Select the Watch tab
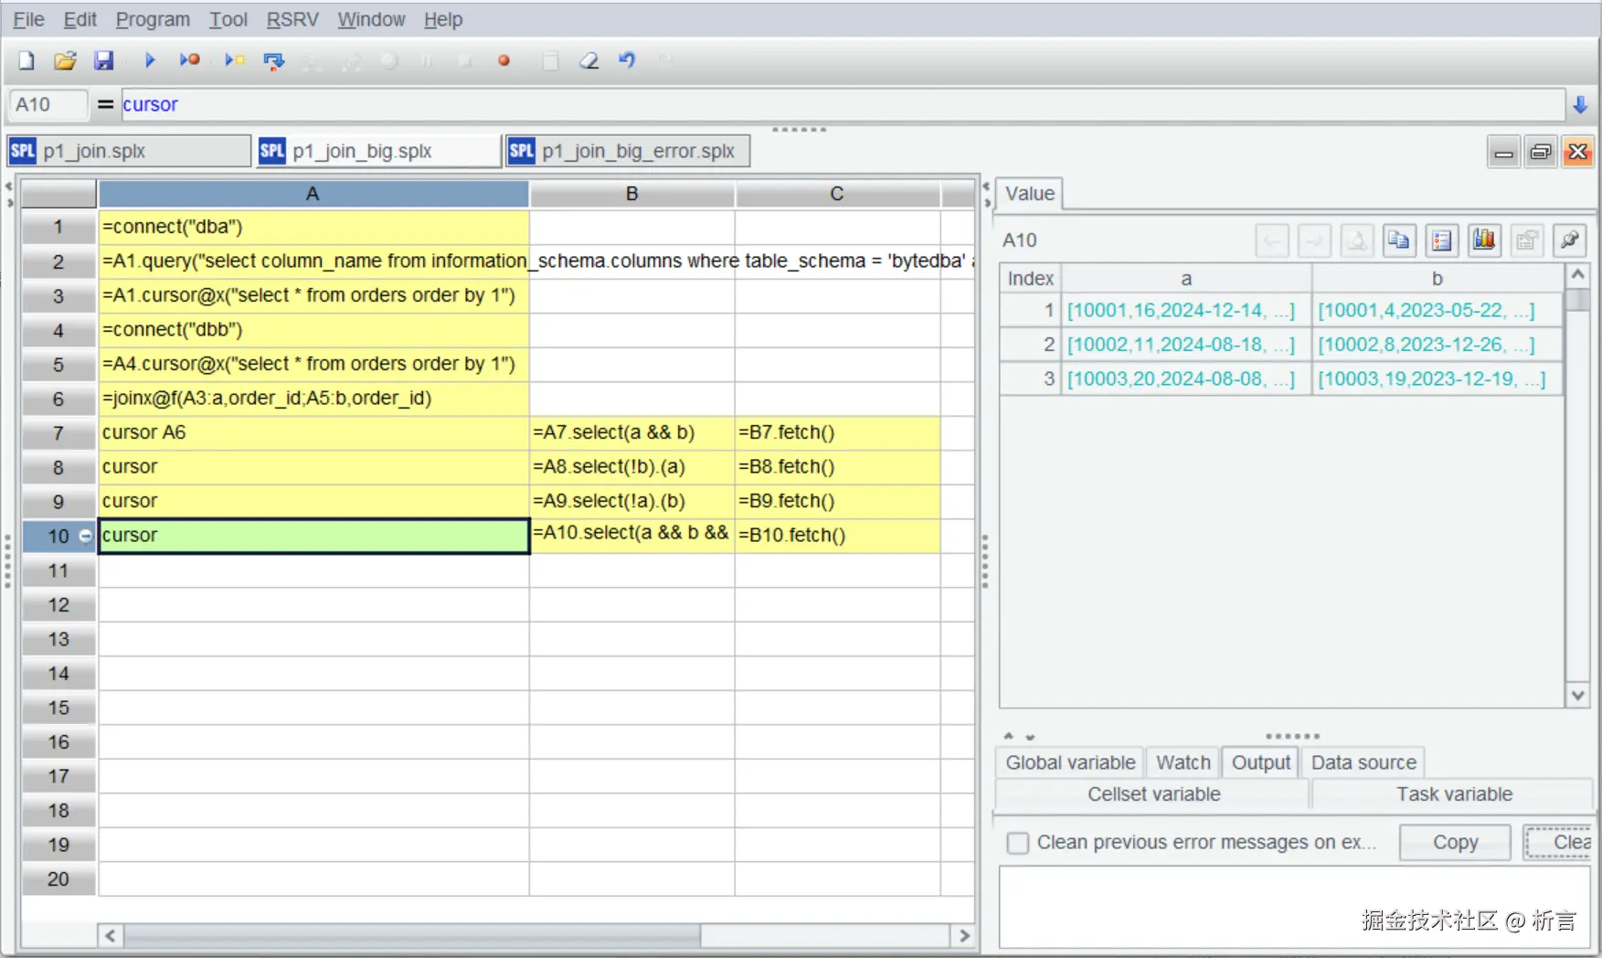This screenshot has height=958, width=1602. tap(1183, 762)
